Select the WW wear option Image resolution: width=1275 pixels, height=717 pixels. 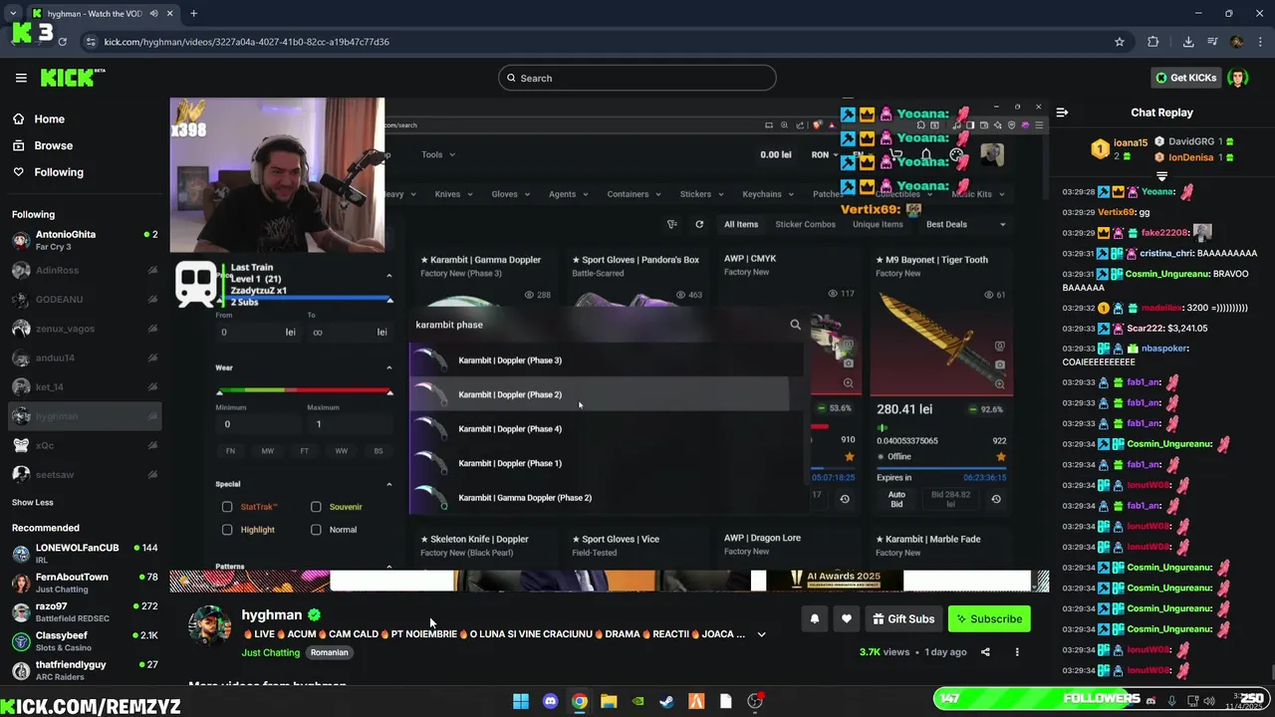coord(341,451)
